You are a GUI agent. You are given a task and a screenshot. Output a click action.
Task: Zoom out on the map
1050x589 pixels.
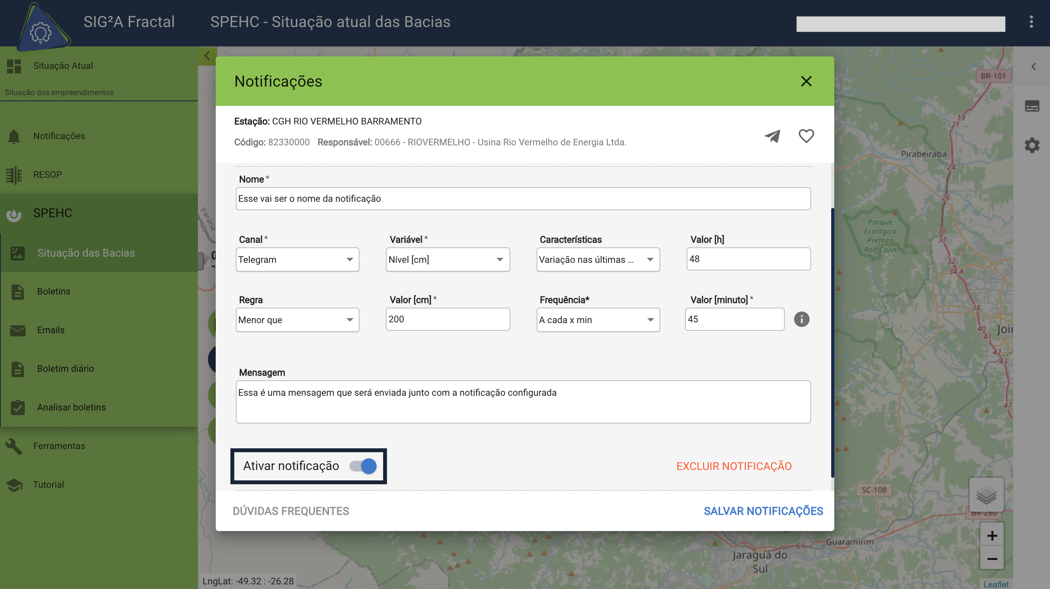tap(992, 559)
